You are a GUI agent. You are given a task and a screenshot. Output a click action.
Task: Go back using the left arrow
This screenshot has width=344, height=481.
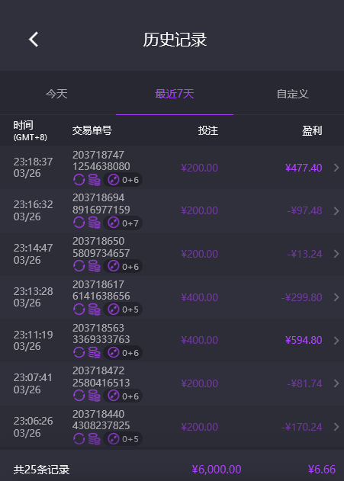point(34,40)
